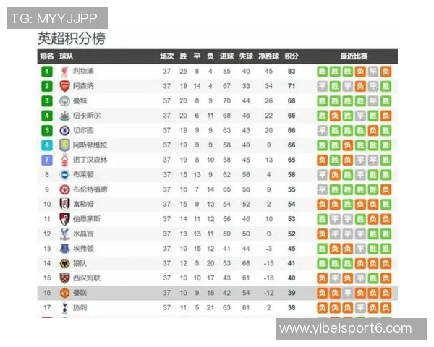Click the Chelsea crest beside 切尔西
434x347 pixels.
pos(65,130)
